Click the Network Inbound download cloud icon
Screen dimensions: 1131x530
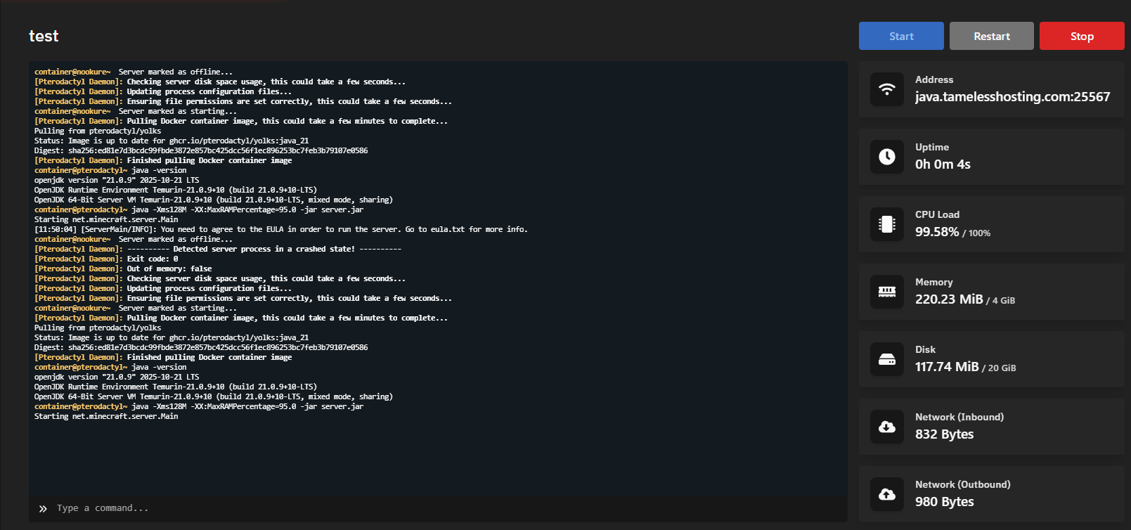tap(887, 427)
